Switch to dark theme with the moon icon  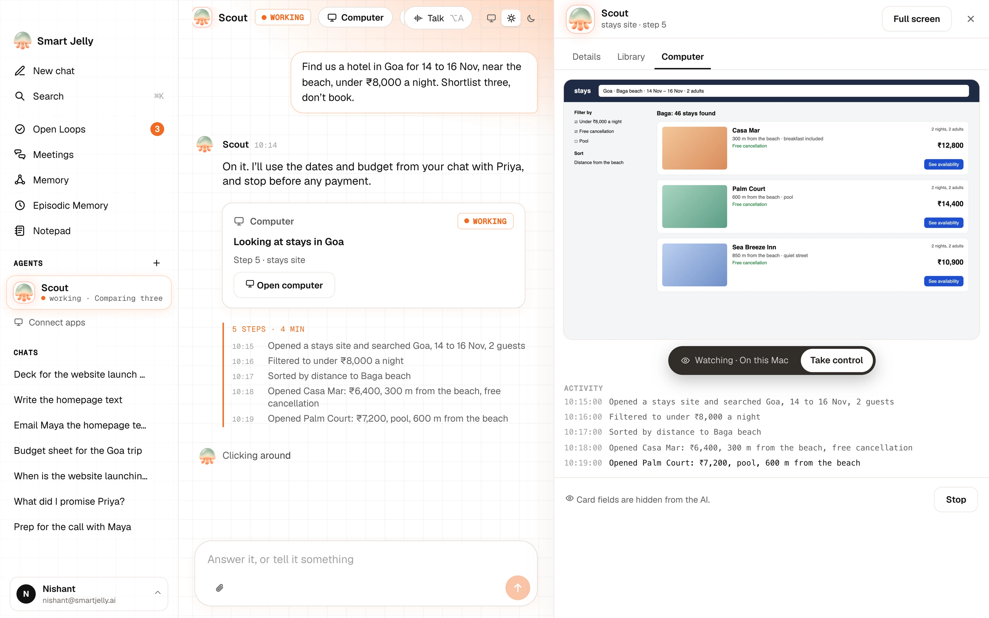[x=531, y=18]
